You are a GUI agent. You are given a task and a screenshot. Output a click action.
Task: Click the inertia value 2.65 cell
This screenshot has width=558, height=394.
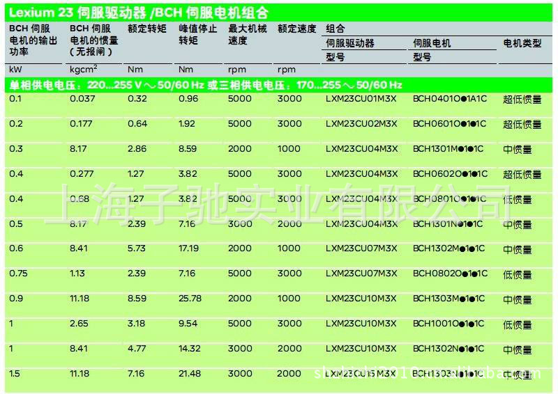(80, 324)
